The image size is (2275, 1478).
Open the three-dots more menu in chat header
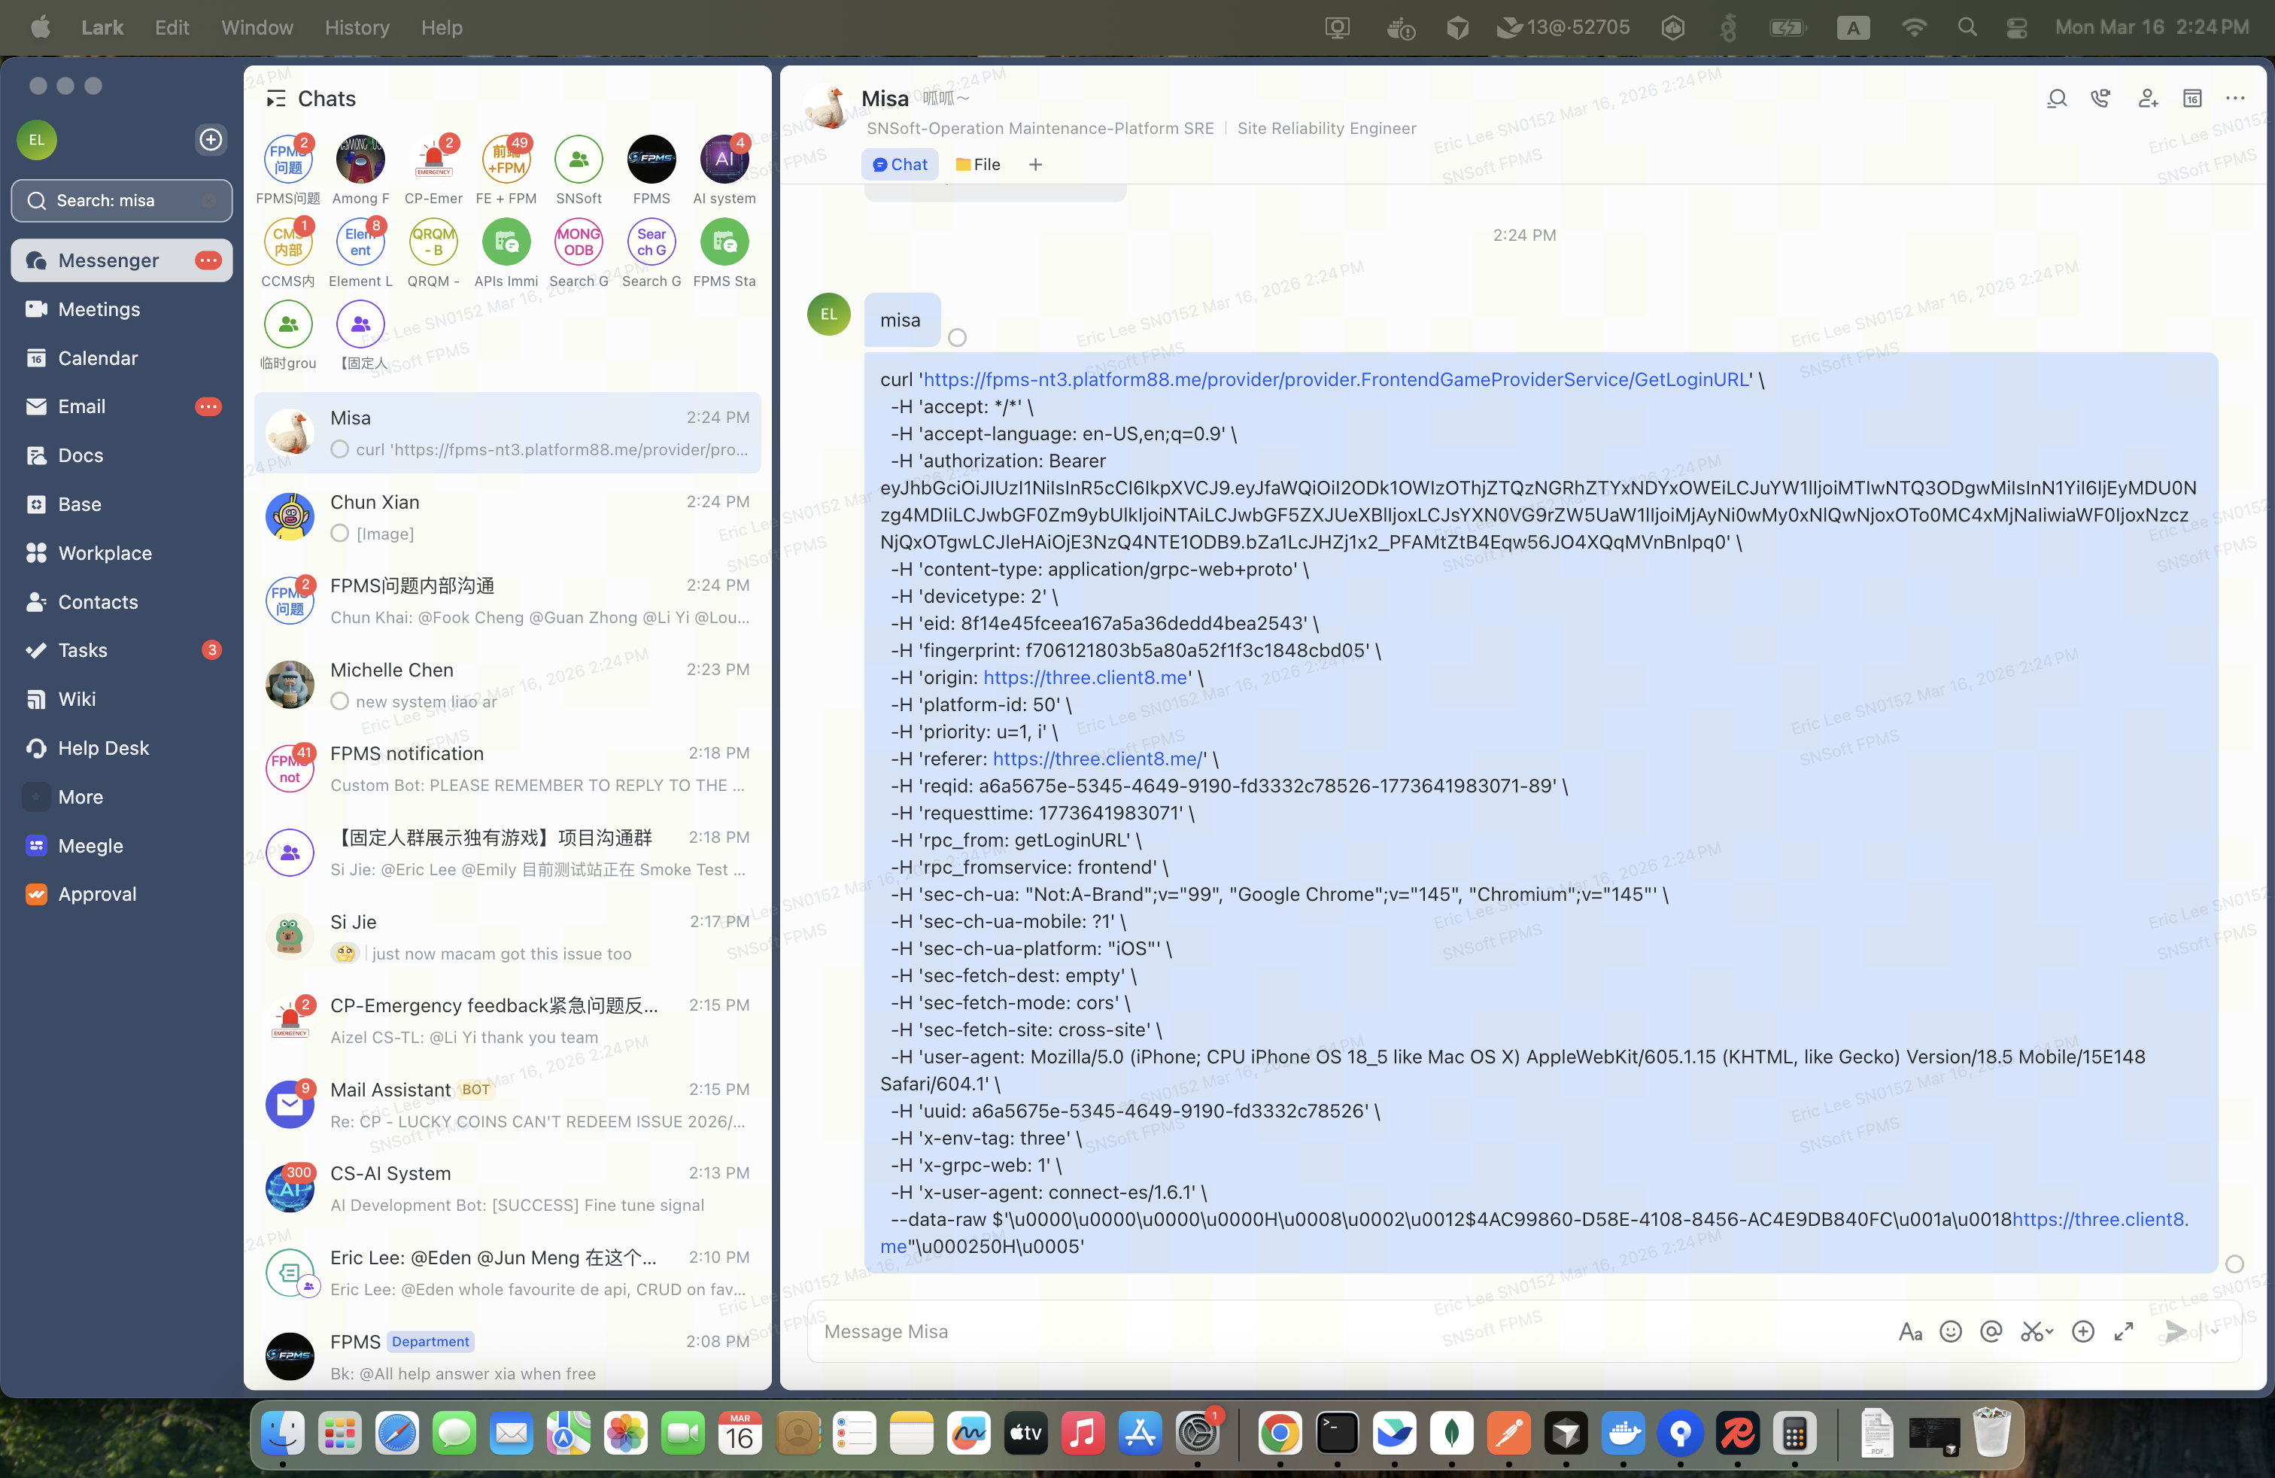coord(2235,99)
